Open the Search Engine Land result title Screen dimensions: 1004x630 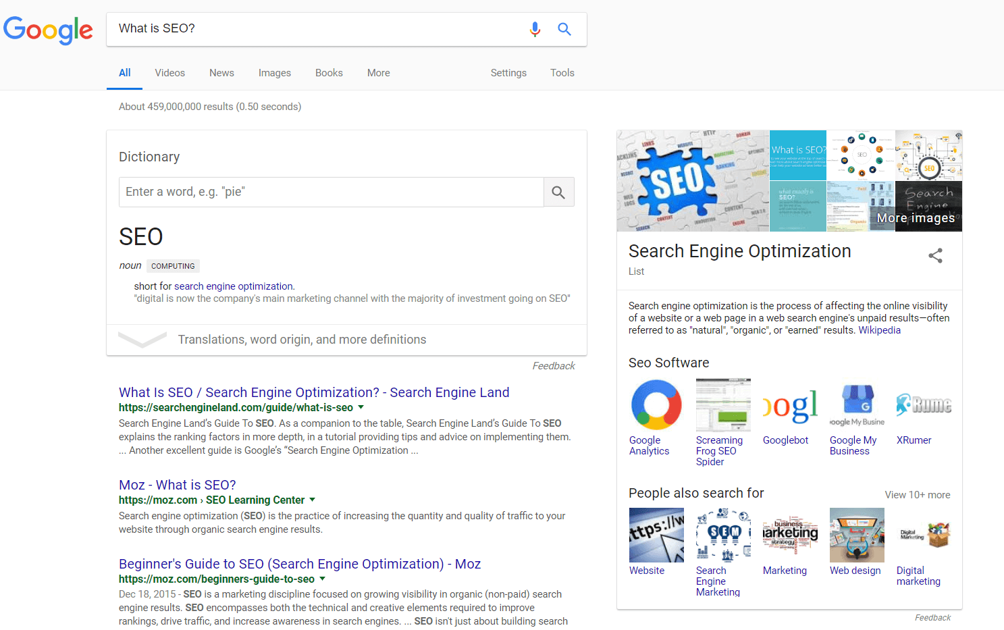[314, 392]
